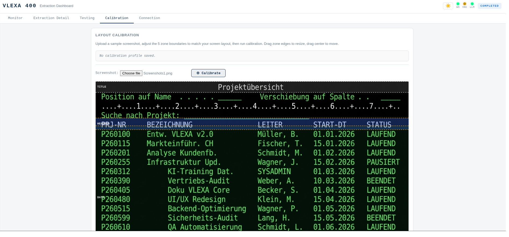Screen dimensions: 509x237
Task: Click the Choose file button
Action: pos(131,73)
